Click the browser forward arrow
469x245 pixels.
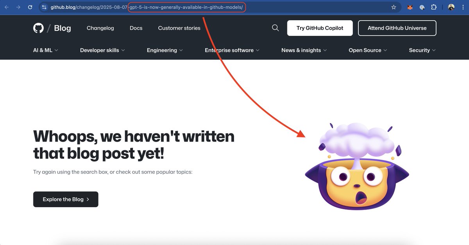[18, 7]
